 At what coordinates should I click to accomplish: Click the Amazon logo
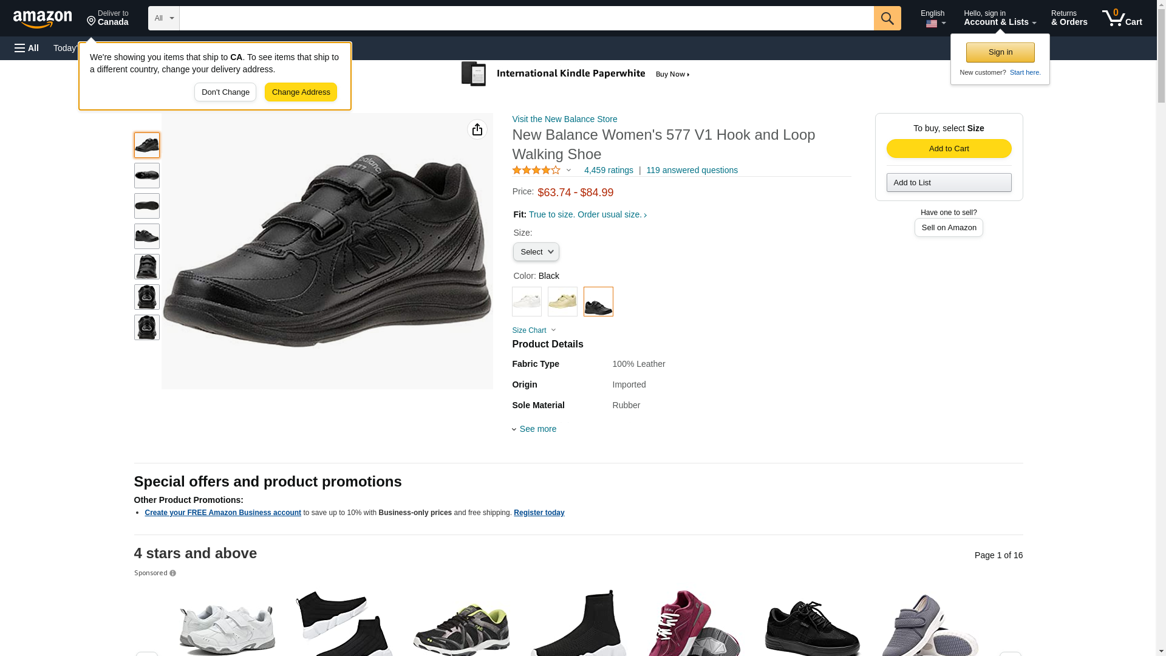43,19
